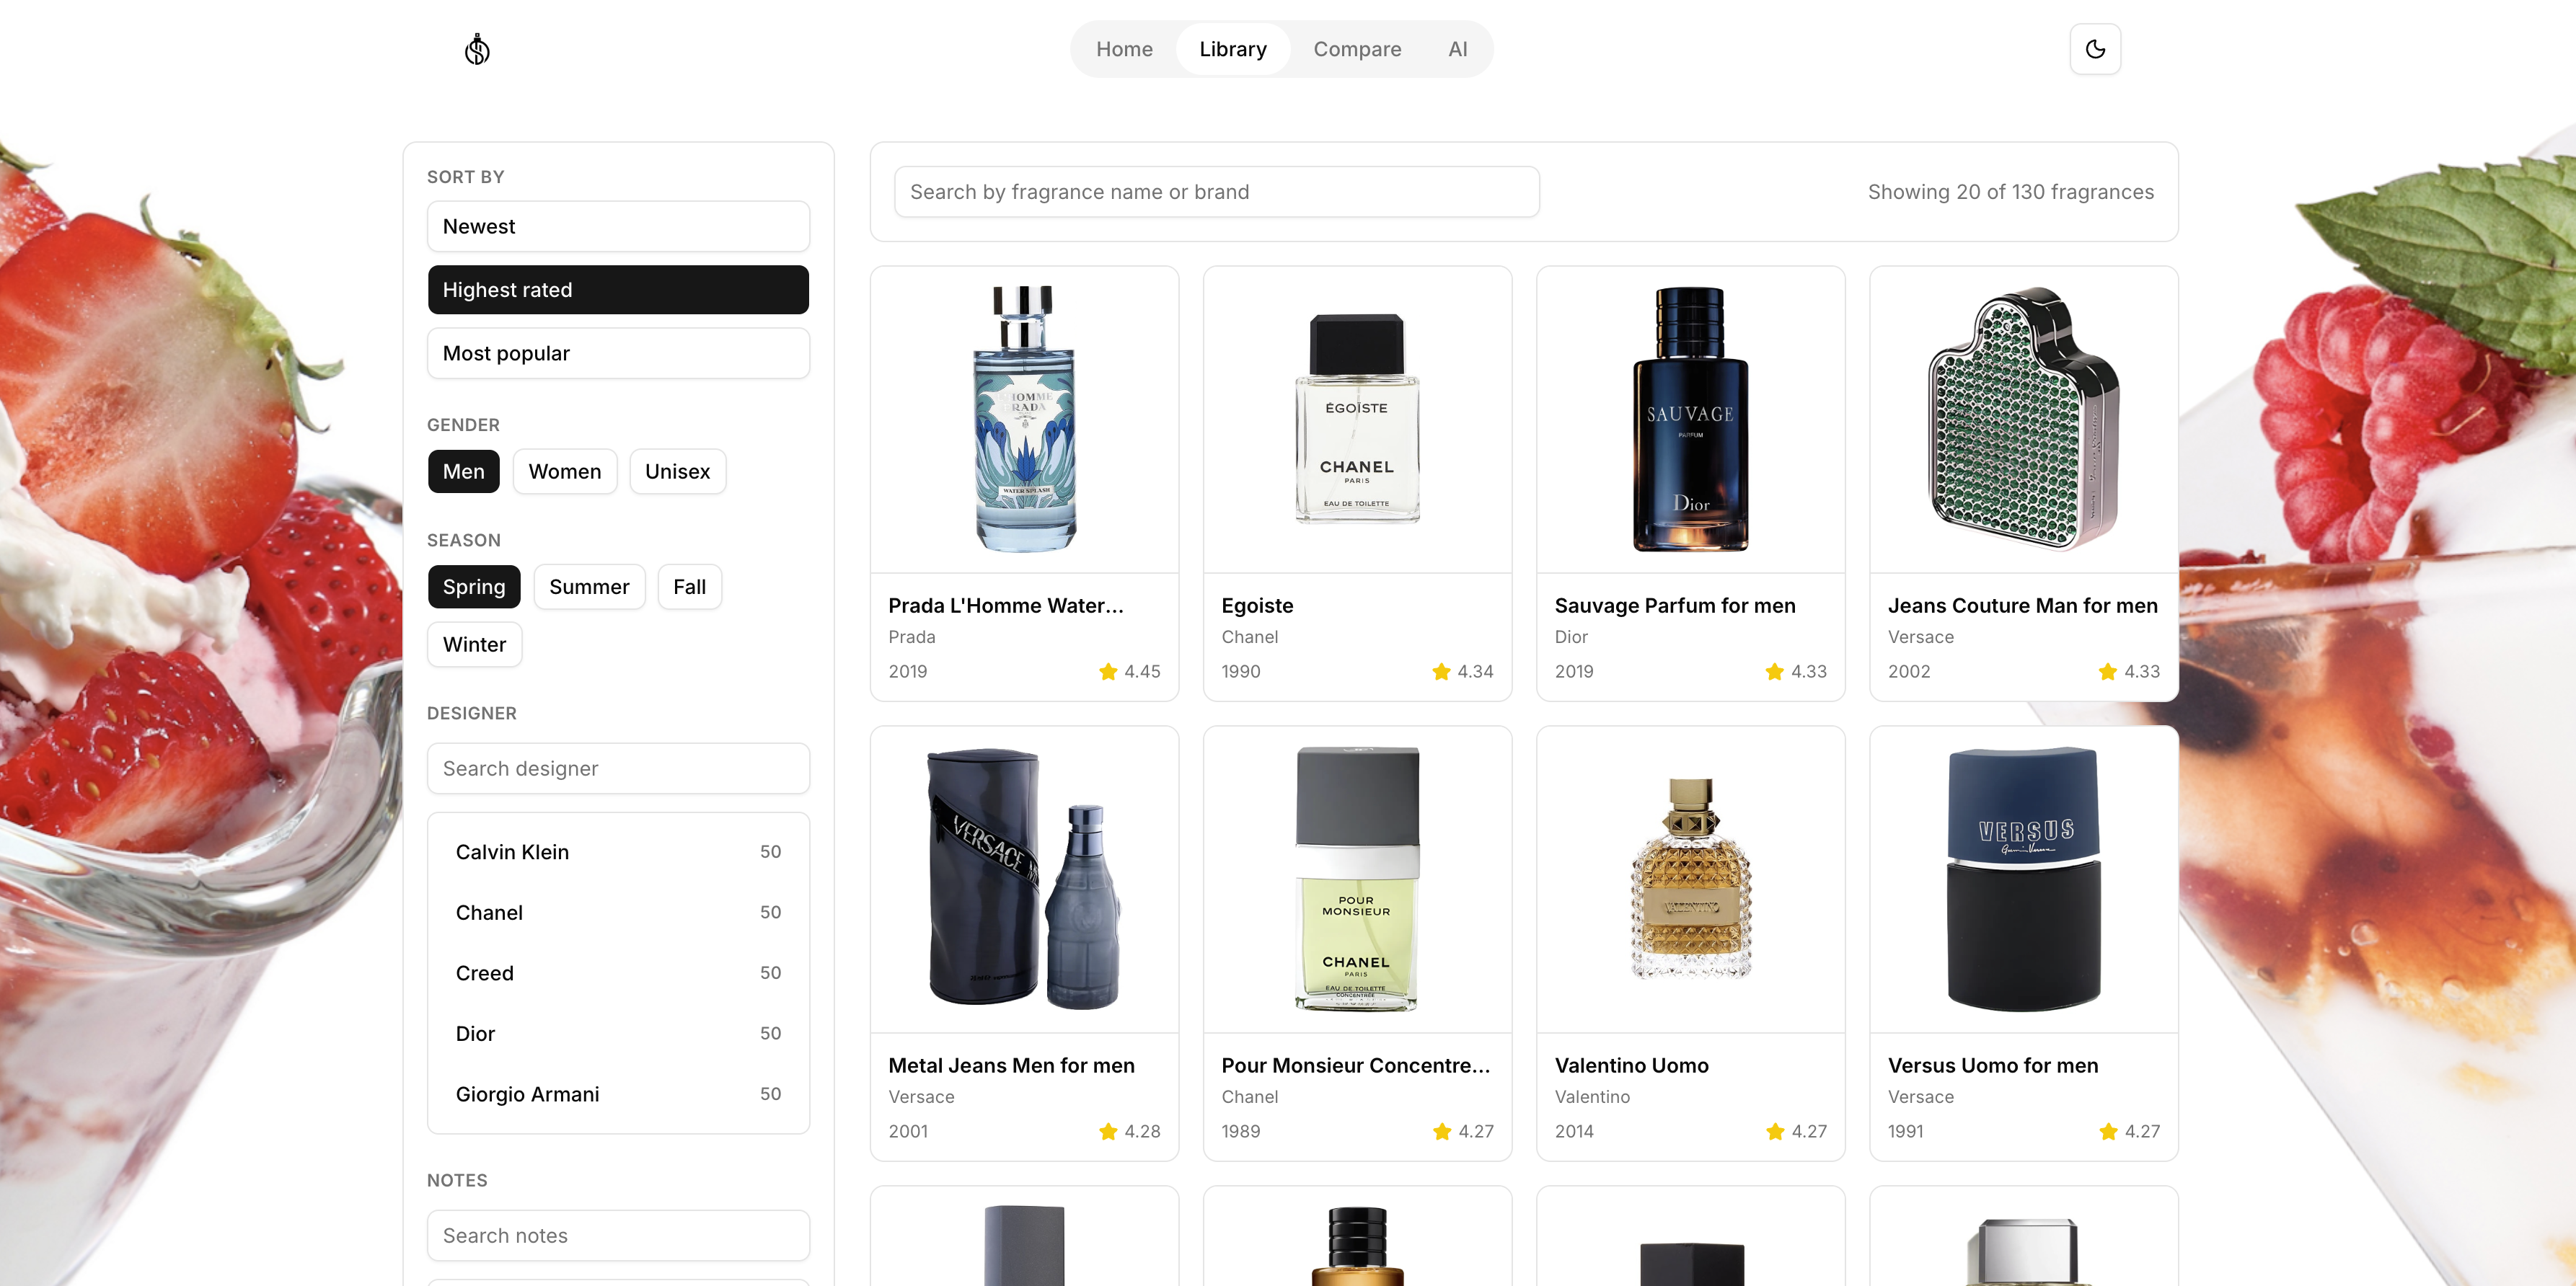The width and height of the screenshot is (2576, 1286).
Task: Click the year 2002 on Jeans Couture card
Action: (x=1909, y=672)
